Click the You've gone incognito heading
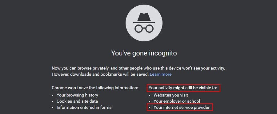The width and height of the screenshot is (277, 114). 144,53
